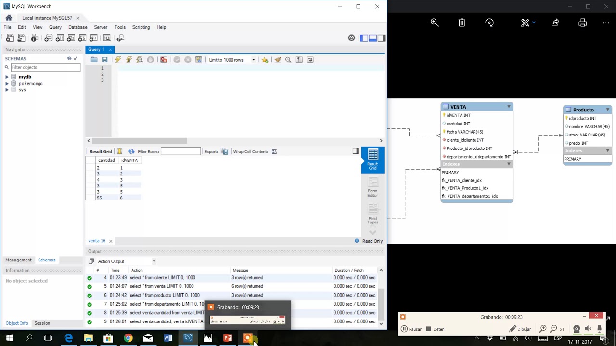
Task: Open the Scripting menu
Action: point(141,27)
